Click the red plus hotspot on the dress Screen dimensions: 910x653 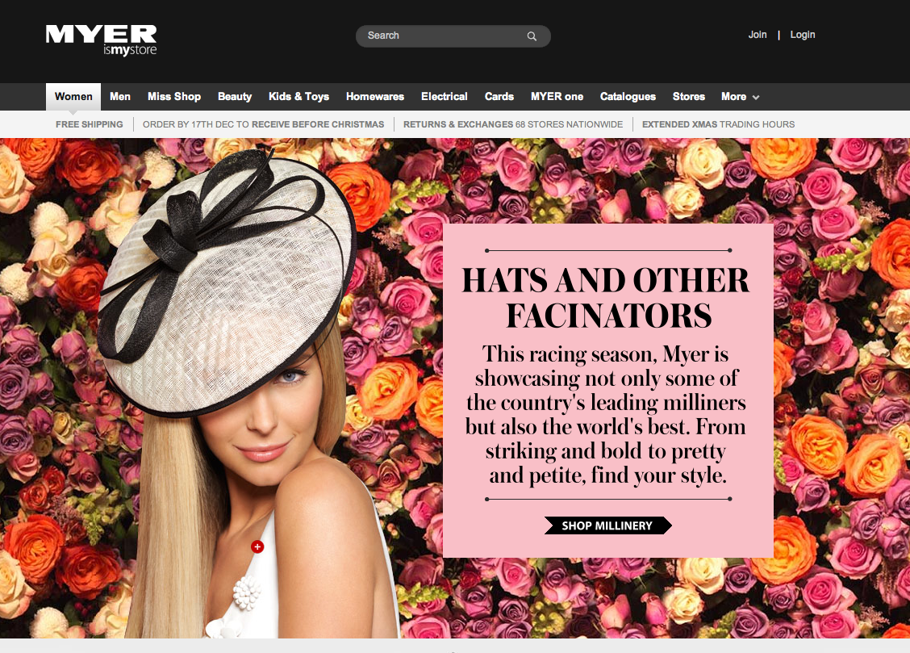pos(257,546)
